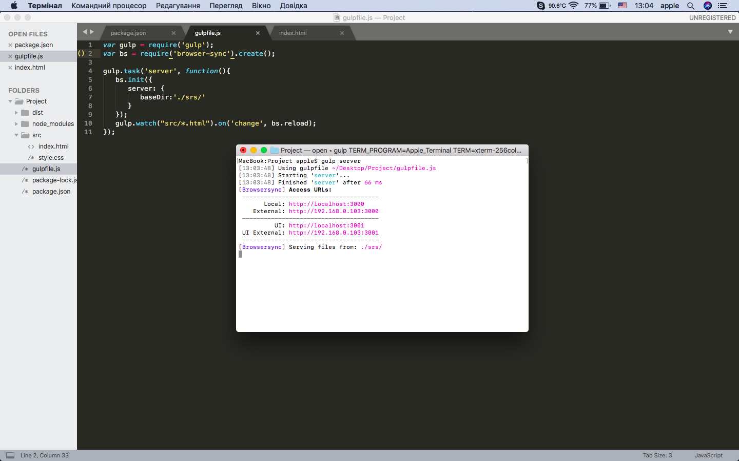Open the Notification Center icon
The height and width of the screenshot is (461, 739).
723,6
